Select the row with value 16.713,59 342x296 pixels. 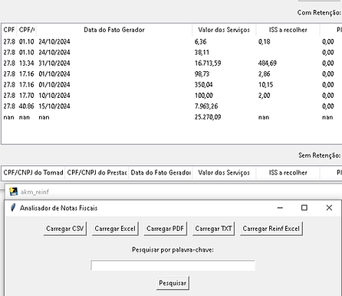click(x=171, y=63)
